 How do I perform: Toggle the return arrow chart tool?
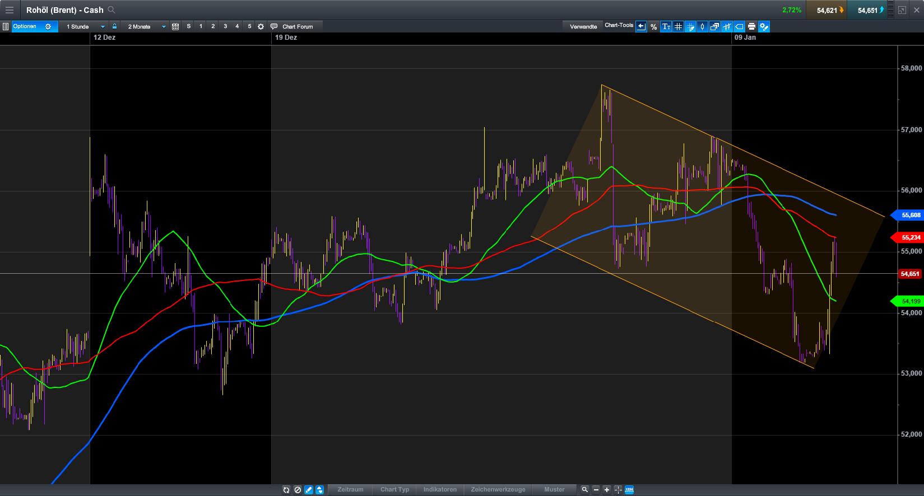click(641, 26)
